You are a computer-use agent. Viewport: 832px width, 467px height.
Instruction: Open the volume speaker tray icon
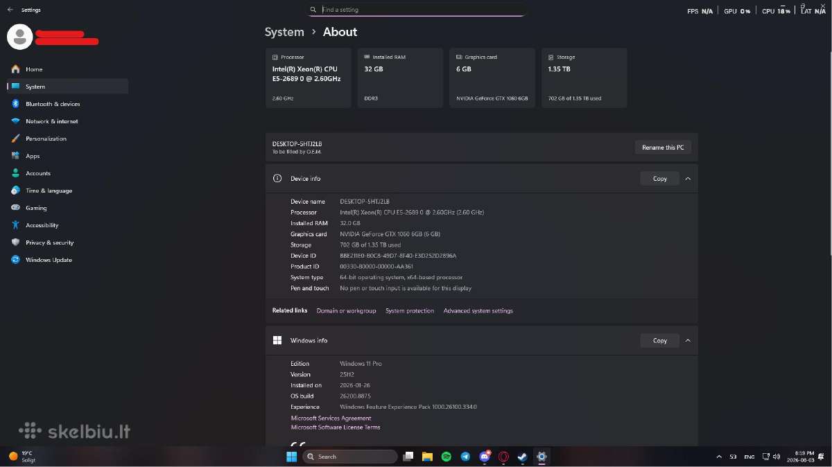pyautogui.click(x=777, y=457)
